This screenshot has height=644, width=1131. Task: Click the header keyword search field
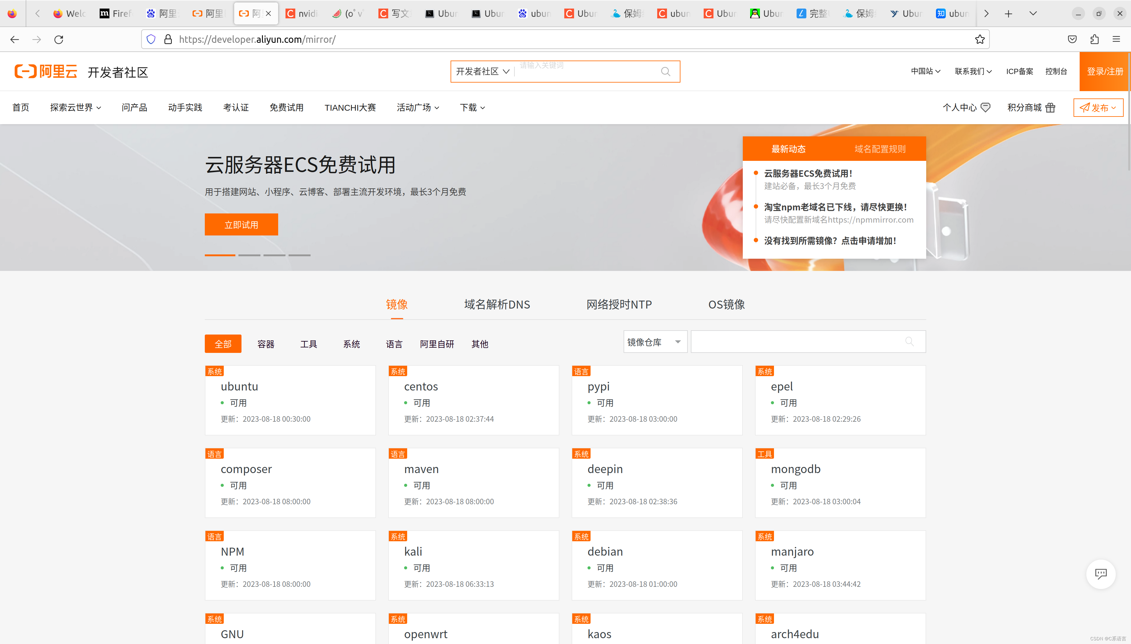[x=586, y=71]
